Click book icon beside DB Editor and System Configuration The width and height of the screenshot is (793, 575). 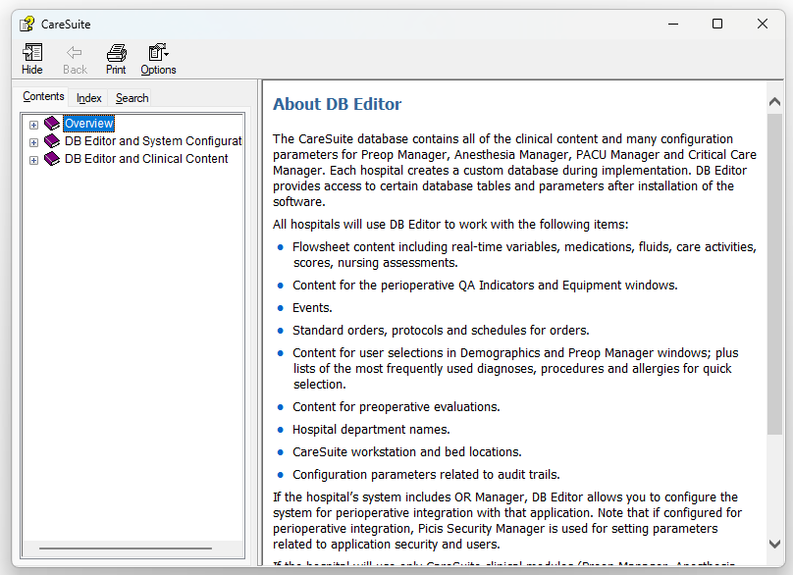pyautogui.click(x=52, y=141)
